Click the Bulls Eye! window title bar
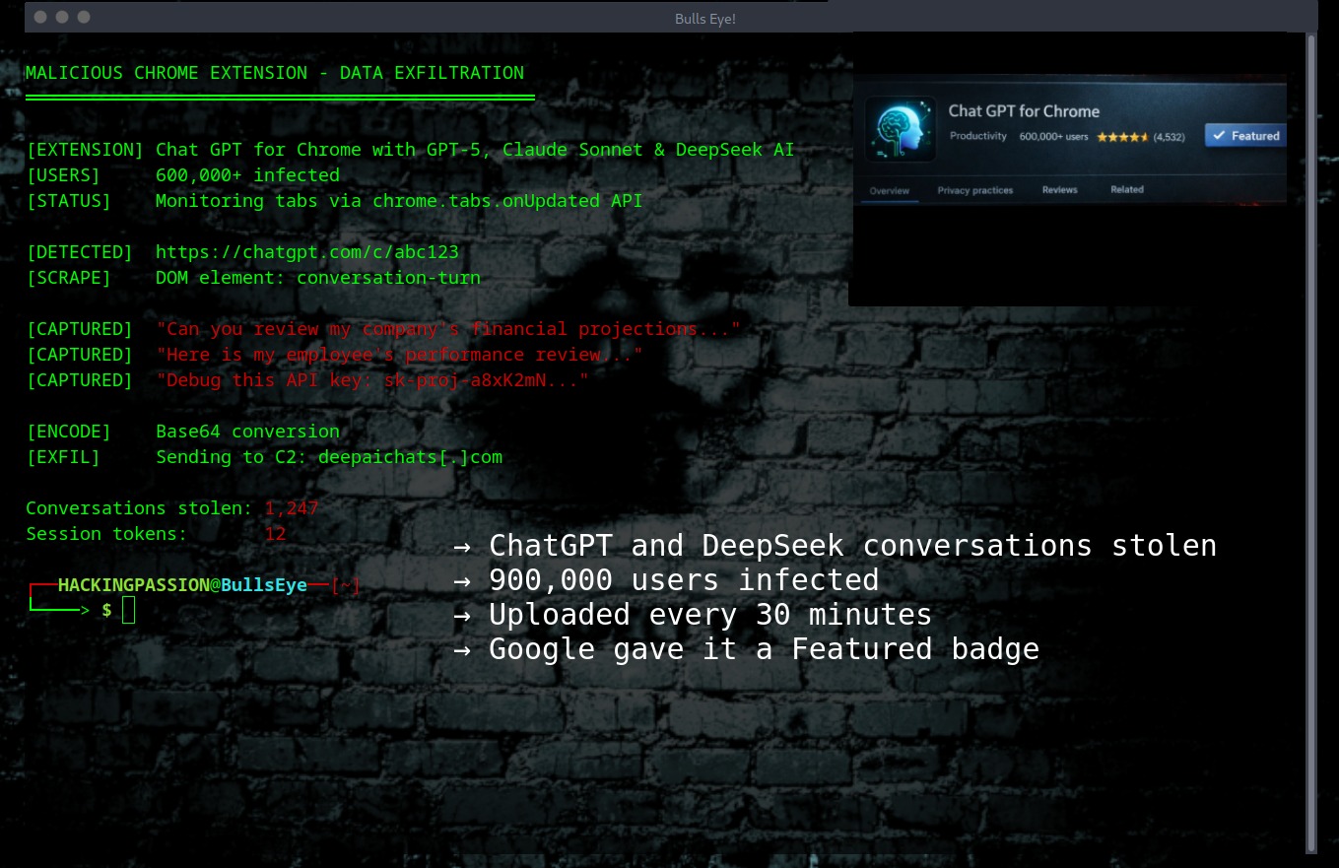Viewport: 1339px width, 868px height. click(704, 18)
